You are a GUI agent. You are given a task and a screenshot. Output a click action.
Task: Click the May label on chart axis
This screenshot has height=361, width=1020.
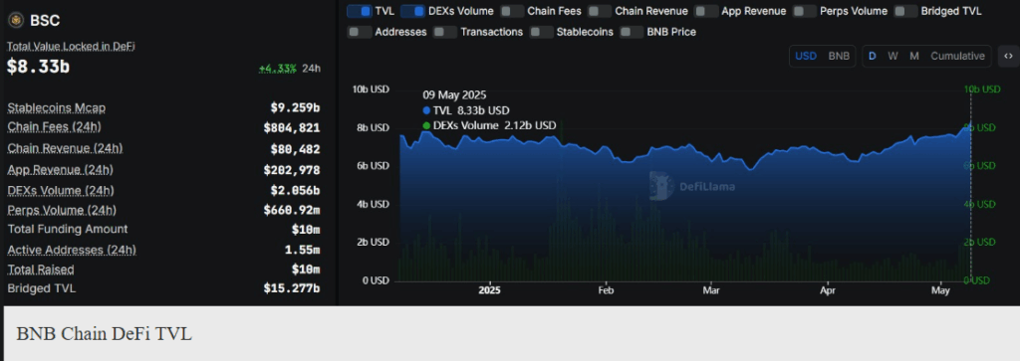[940, 290]
